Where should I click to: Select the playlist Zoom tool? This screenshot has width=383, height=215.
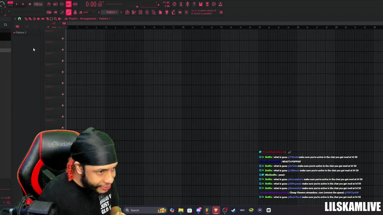55,19
